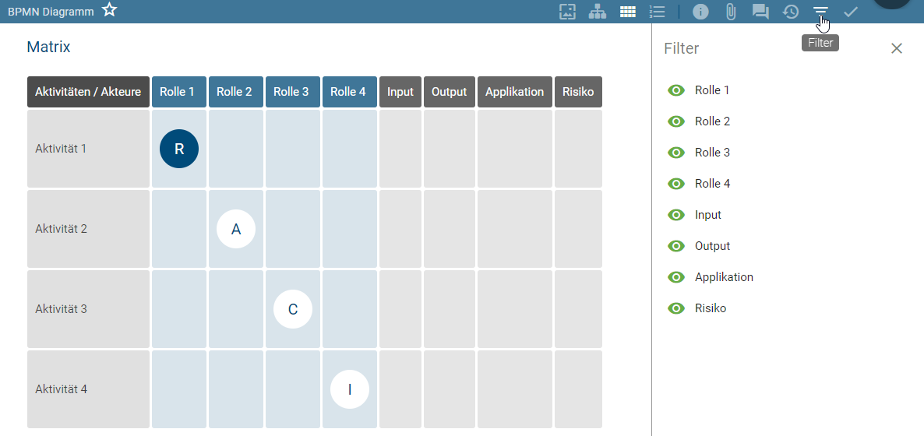Close the Filter panel
The height and width of the screenshot is (436, 924).
pyautogui.click(x=897, y=48)
